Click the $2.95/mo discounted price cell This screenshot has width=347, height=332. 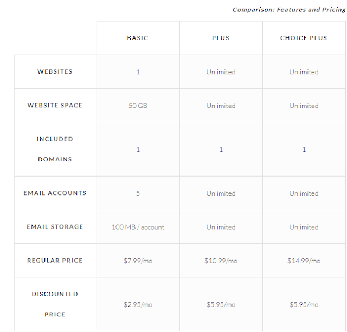coord(138,304)
